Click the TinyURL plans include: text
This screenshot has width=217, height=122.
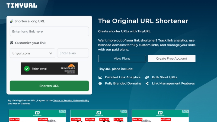tap(116, 69)
